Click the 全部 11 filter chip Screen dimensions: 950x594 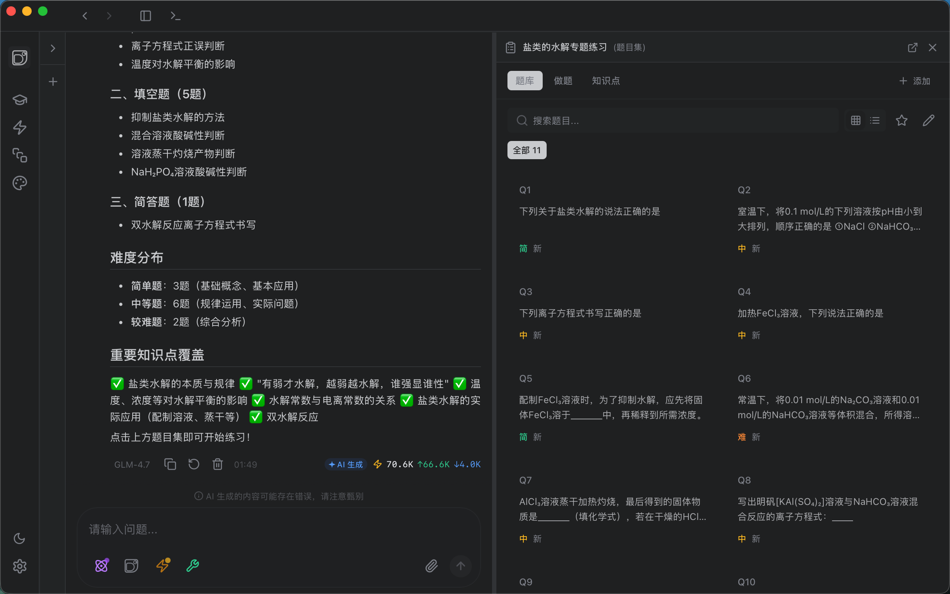point(526,150)
